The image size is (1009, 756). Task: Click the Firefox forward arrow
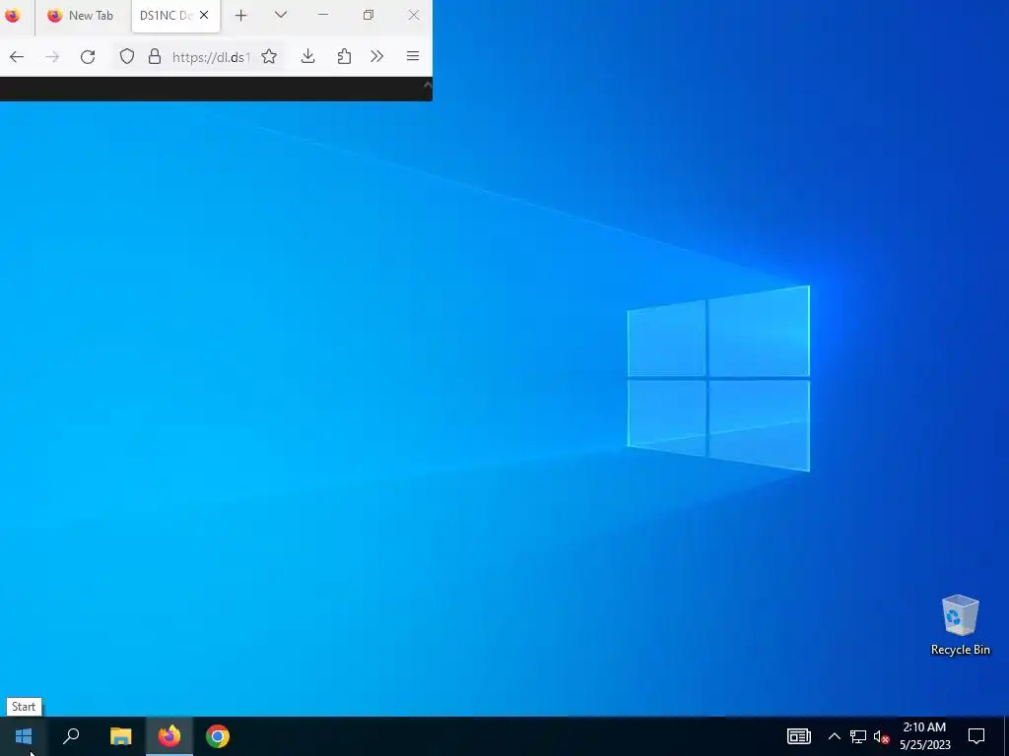click(x=52, y=56)
